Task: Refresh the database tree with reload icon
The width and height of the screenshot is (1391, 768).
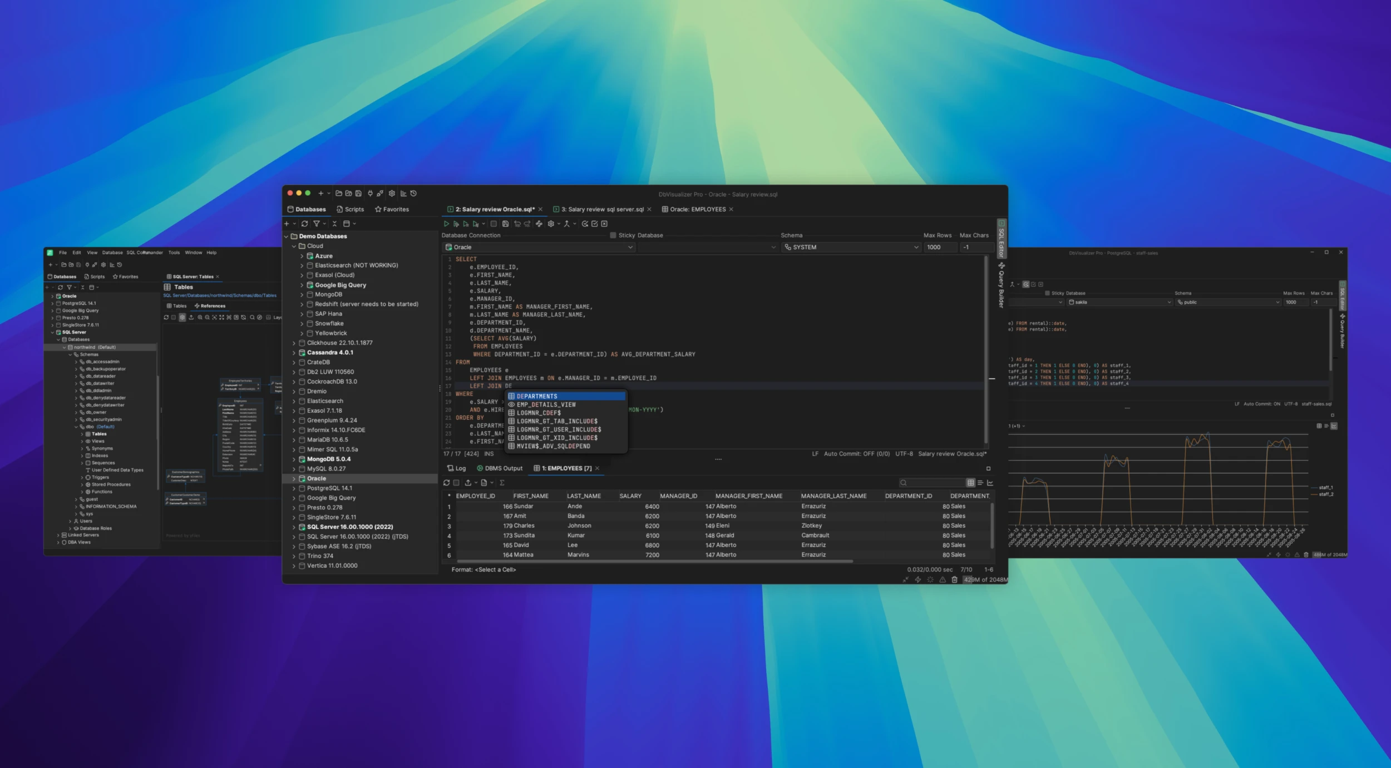Action: pyautogui.click(x=304, y=224)
